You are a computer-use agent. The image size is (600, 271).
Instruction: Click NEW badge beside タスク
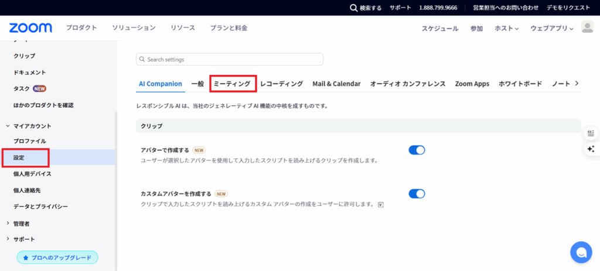click(39, 89)
